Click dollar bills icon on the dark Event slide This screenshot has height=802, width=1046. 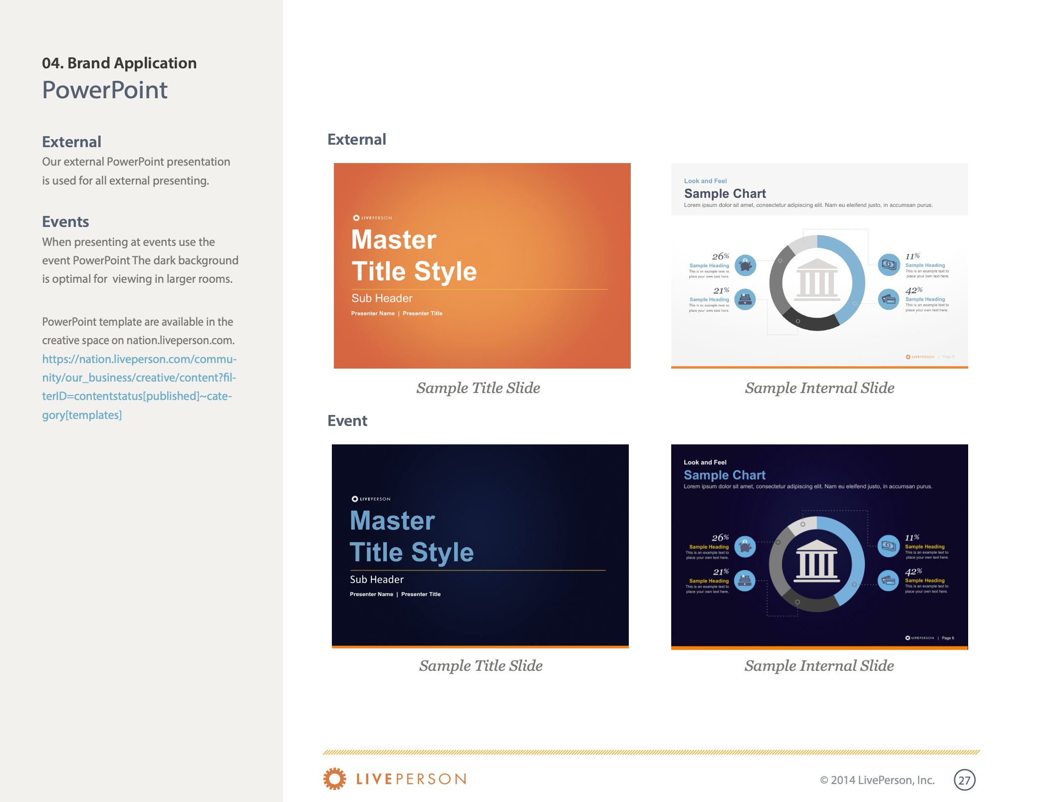click(888, 546)
